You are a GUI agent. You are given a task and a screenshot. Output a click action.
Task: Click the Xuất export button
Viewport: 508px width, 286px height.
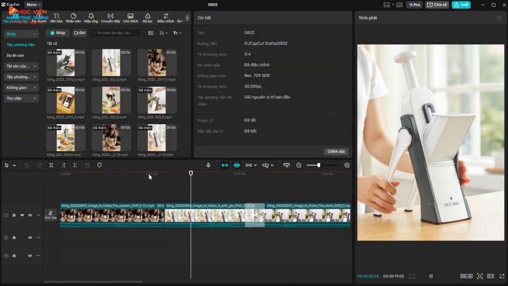(x=461, y=5)
